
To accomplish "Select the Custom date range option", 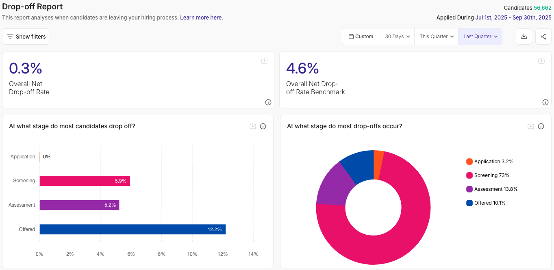I will tap(361, 37).
